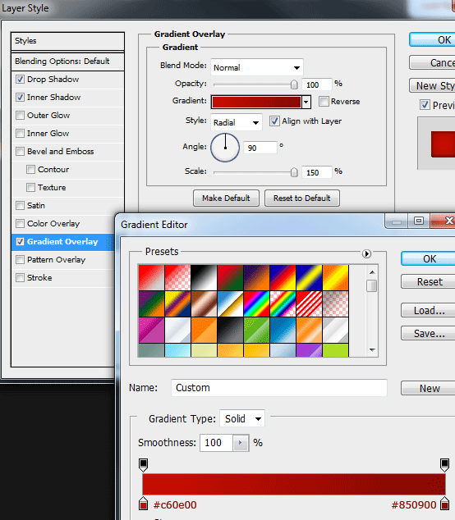Image resolution: width=455 pixels, height=520 pixels.
Task: Open the gradient picker dropdown arrow
Action: 306,102
